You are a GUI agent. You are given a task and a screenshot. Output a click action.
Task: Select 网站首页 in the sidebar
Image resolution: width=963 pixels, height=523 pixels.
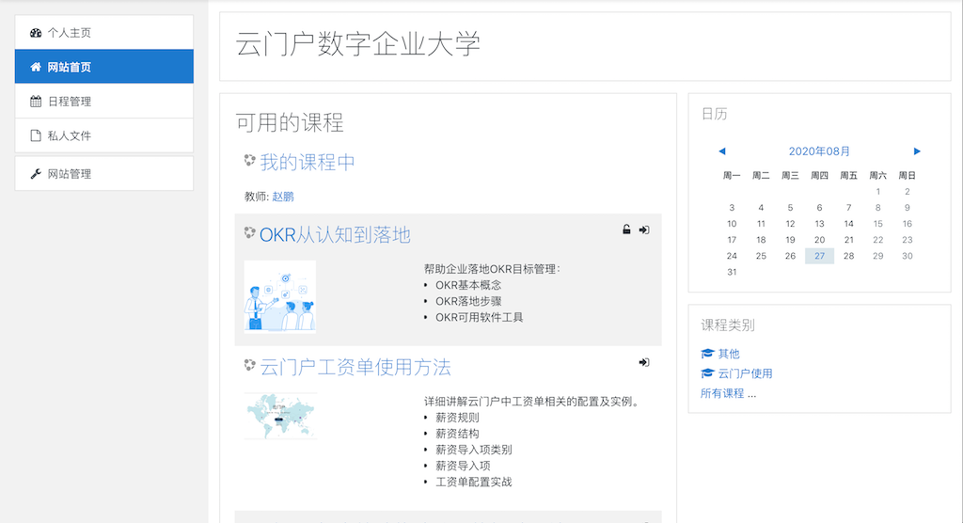(x=104, y=67)
